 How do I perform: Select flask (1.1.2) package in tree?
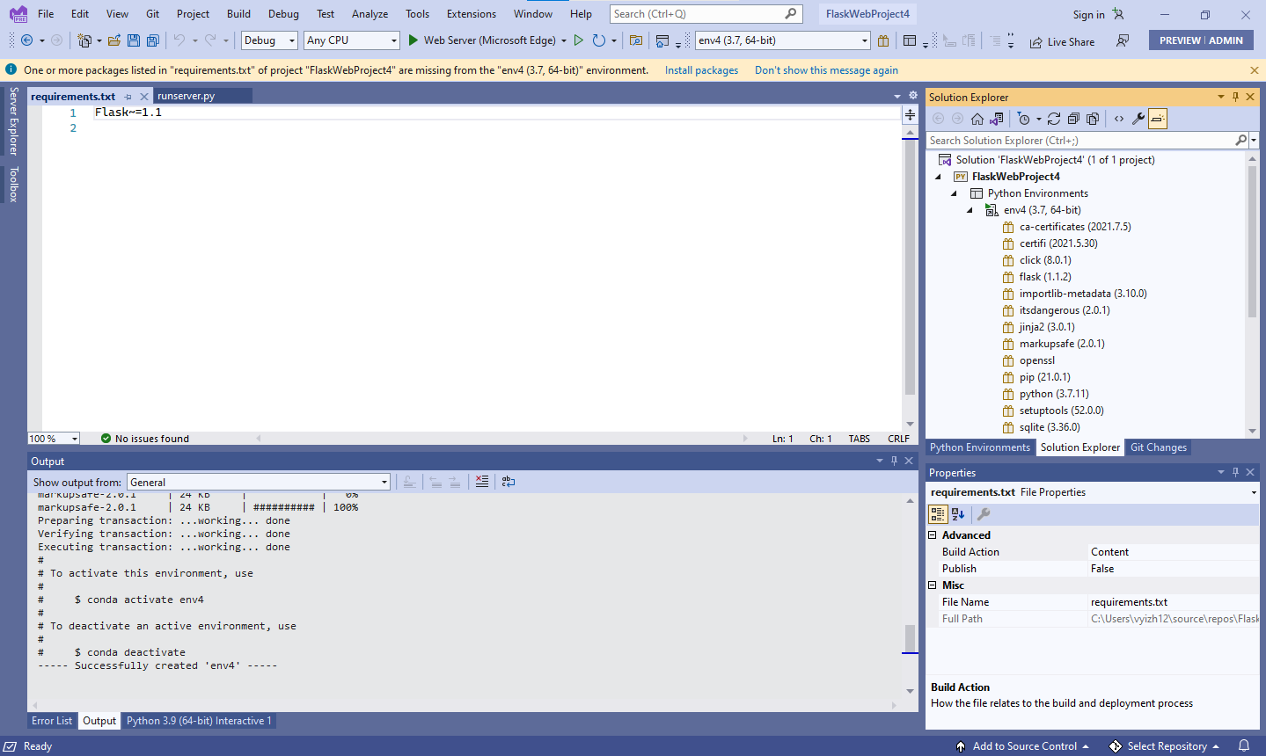tap(1044, 277)
